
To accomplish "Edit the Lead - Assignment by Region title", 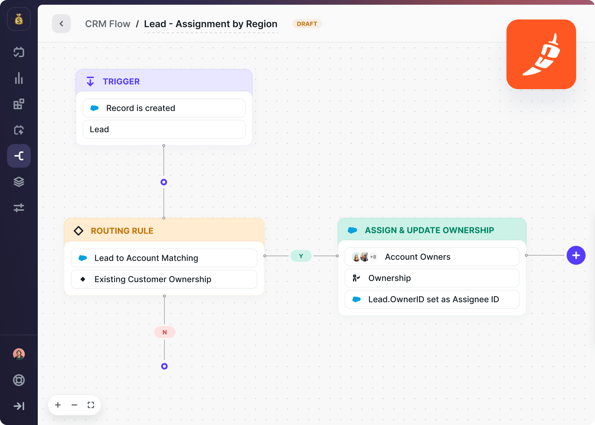I will click(x=211, y=24).
